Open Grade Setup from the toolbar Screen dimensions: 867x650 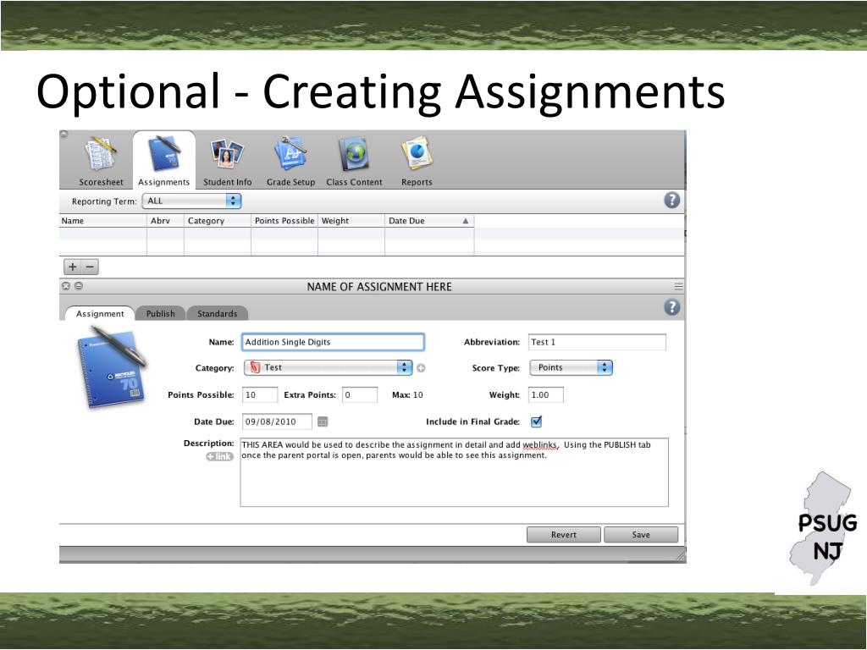pyautogui.click(x=290, y=157)
